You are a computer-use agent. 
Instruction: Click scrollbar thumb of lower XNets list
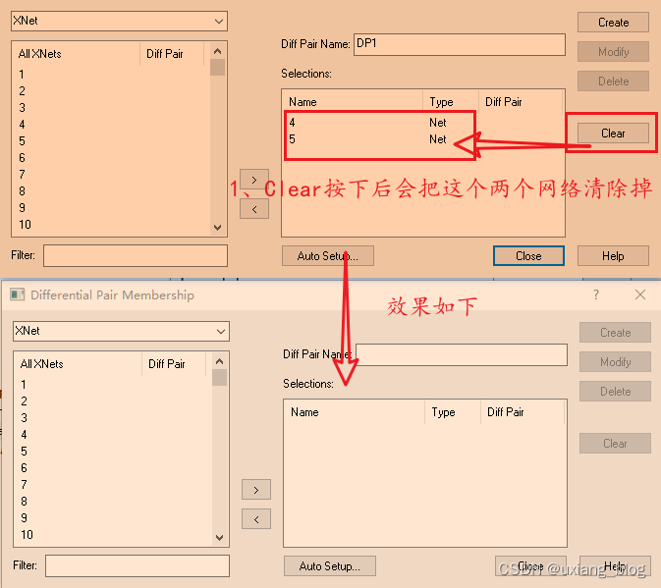point(220,377)
